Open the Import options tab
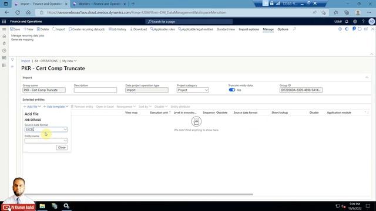Viewport: 376px width, 211px height. click(249, 29)
